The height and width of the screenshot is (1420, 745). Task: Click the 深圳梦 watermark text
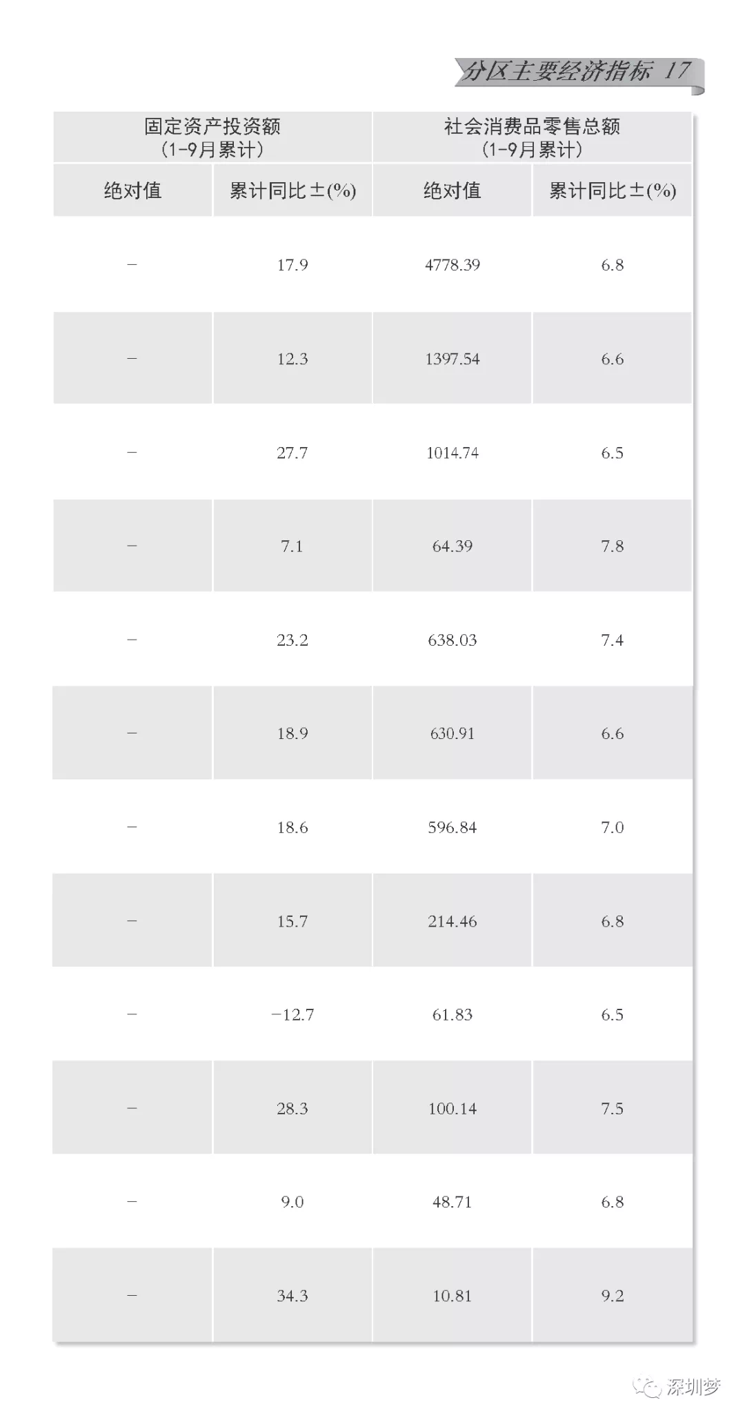[694, 1387]
